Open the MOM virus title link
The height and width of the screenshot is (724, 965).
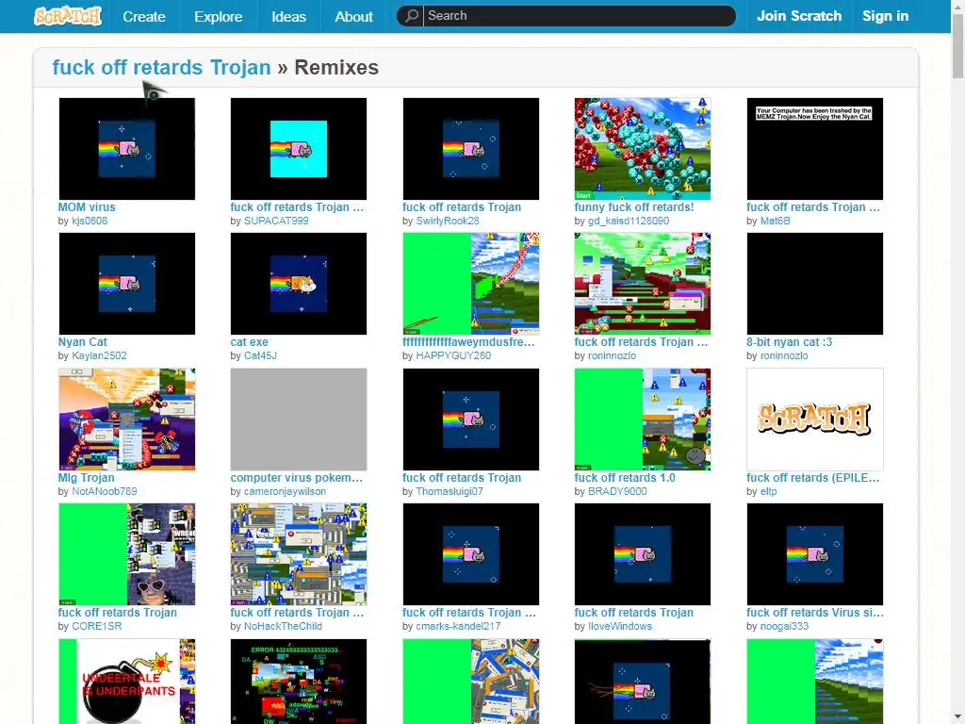pyautogui.click(x=86, y=207)
